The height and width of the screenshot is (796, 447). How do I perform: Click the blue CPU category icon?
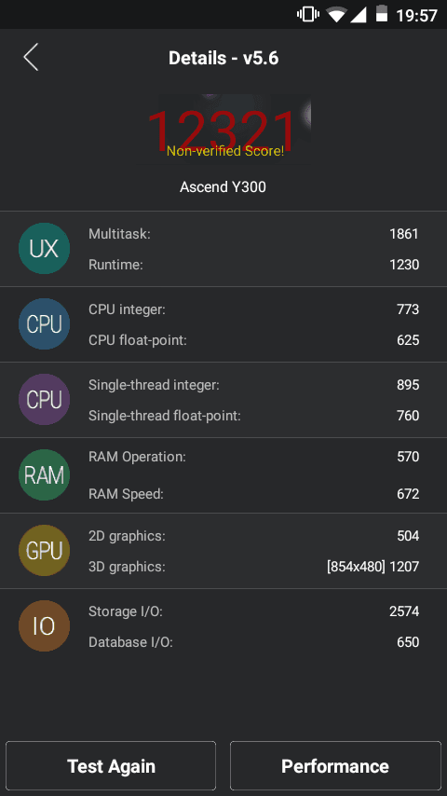(44, 323)
